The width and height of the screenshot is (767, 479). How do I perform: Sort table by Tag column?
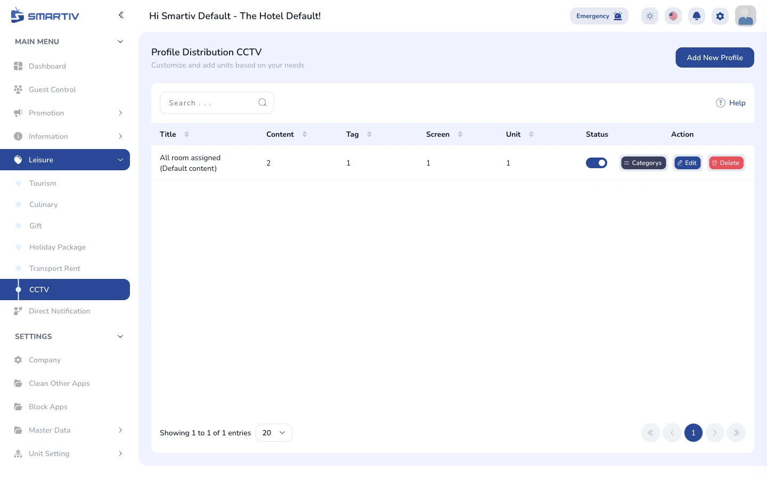click(369, 134)
